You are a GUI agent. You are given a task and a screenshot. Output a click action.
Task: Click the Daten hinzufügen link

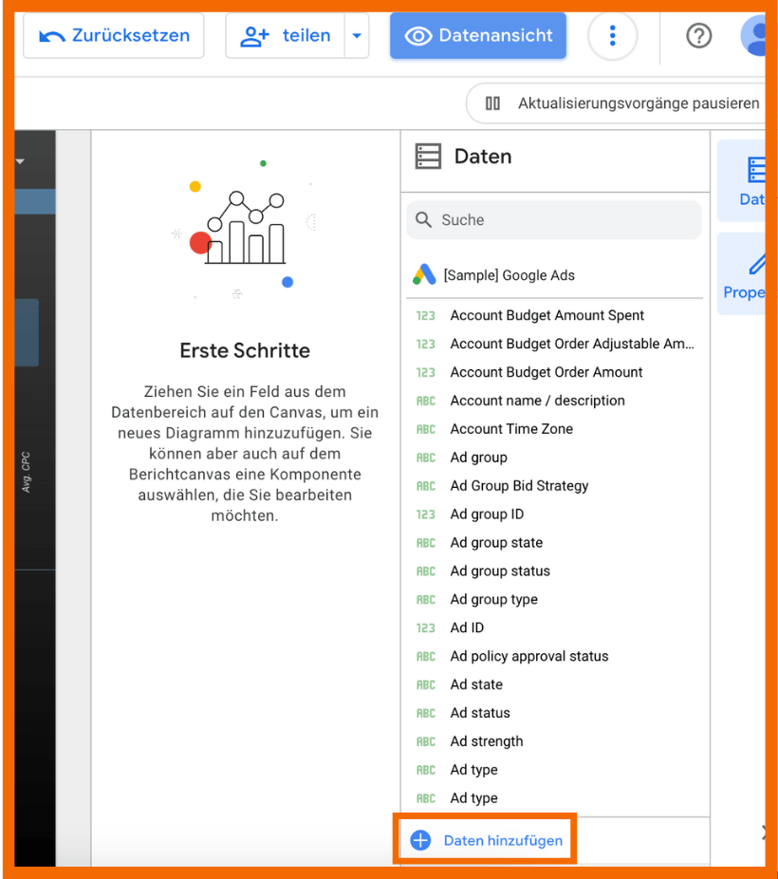tap(502, 840)
